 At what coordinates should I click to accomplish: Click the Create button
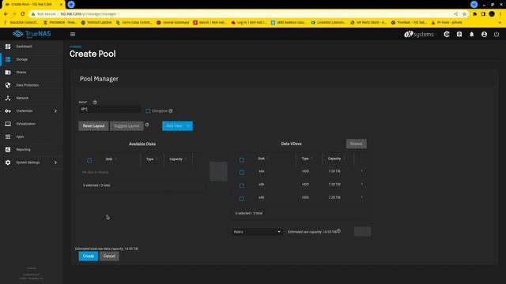click(x=88, y=256)
